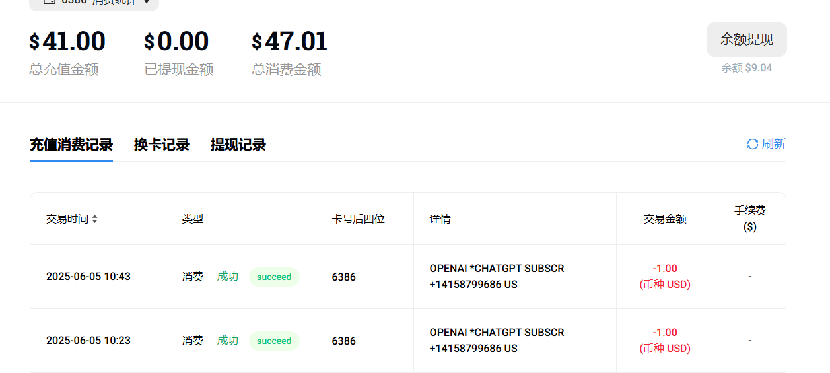Click the refresh icon beside 刷新
The height and width of the screenshot is (373, 830).
[752, 144]
